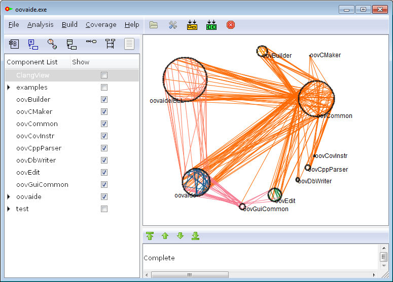Screen dimensions: 393x282
Task: Uncheck oovCppParser show checkbox
Action: coord(104,148)
